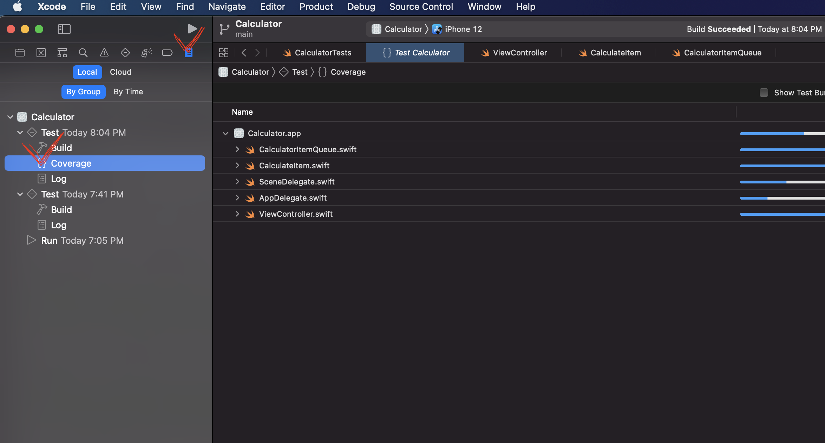Click the Name column header

[x=242, y=112]
